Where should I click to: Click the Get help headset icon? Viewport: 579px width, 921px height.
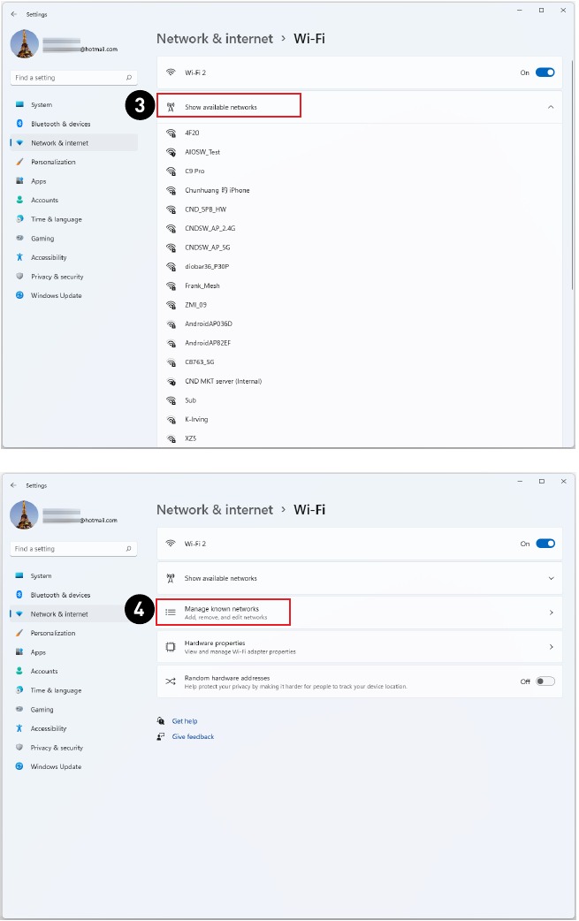tap(161, 721)
